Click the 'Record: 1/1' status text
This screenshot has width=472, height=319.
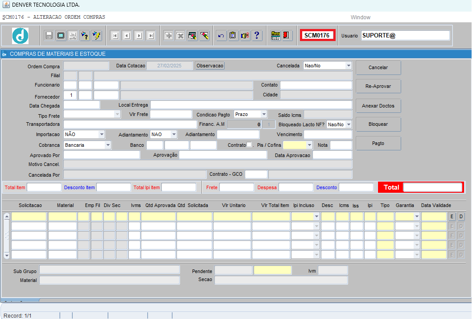click(17, 316)
